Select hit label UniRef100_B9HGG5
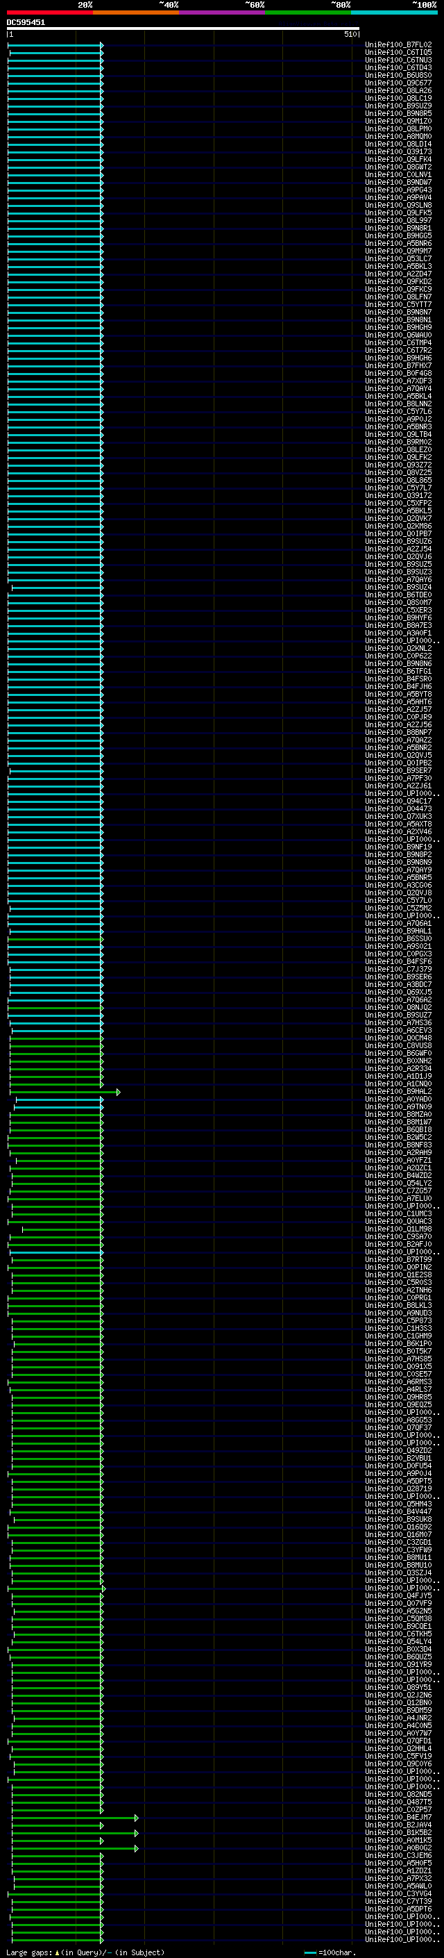 click(398, 235)
